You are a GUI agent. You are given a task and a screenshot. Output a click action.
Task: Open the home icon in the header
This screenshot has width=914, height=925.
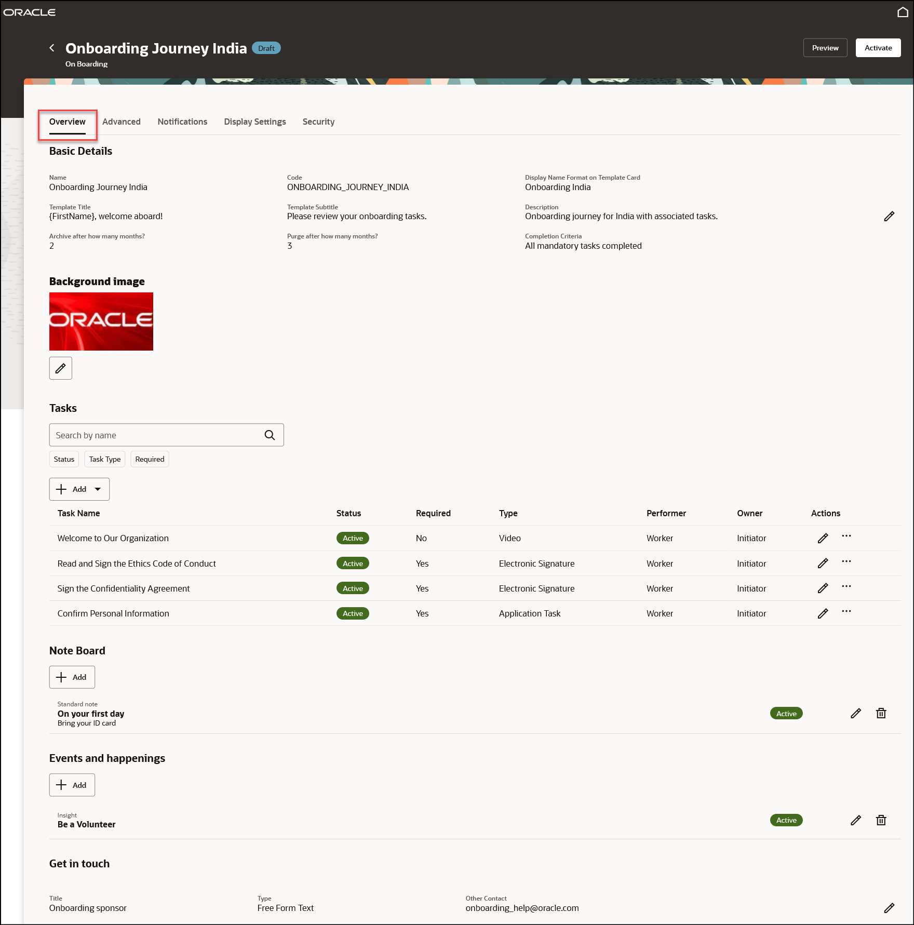[x=903, y=12]
